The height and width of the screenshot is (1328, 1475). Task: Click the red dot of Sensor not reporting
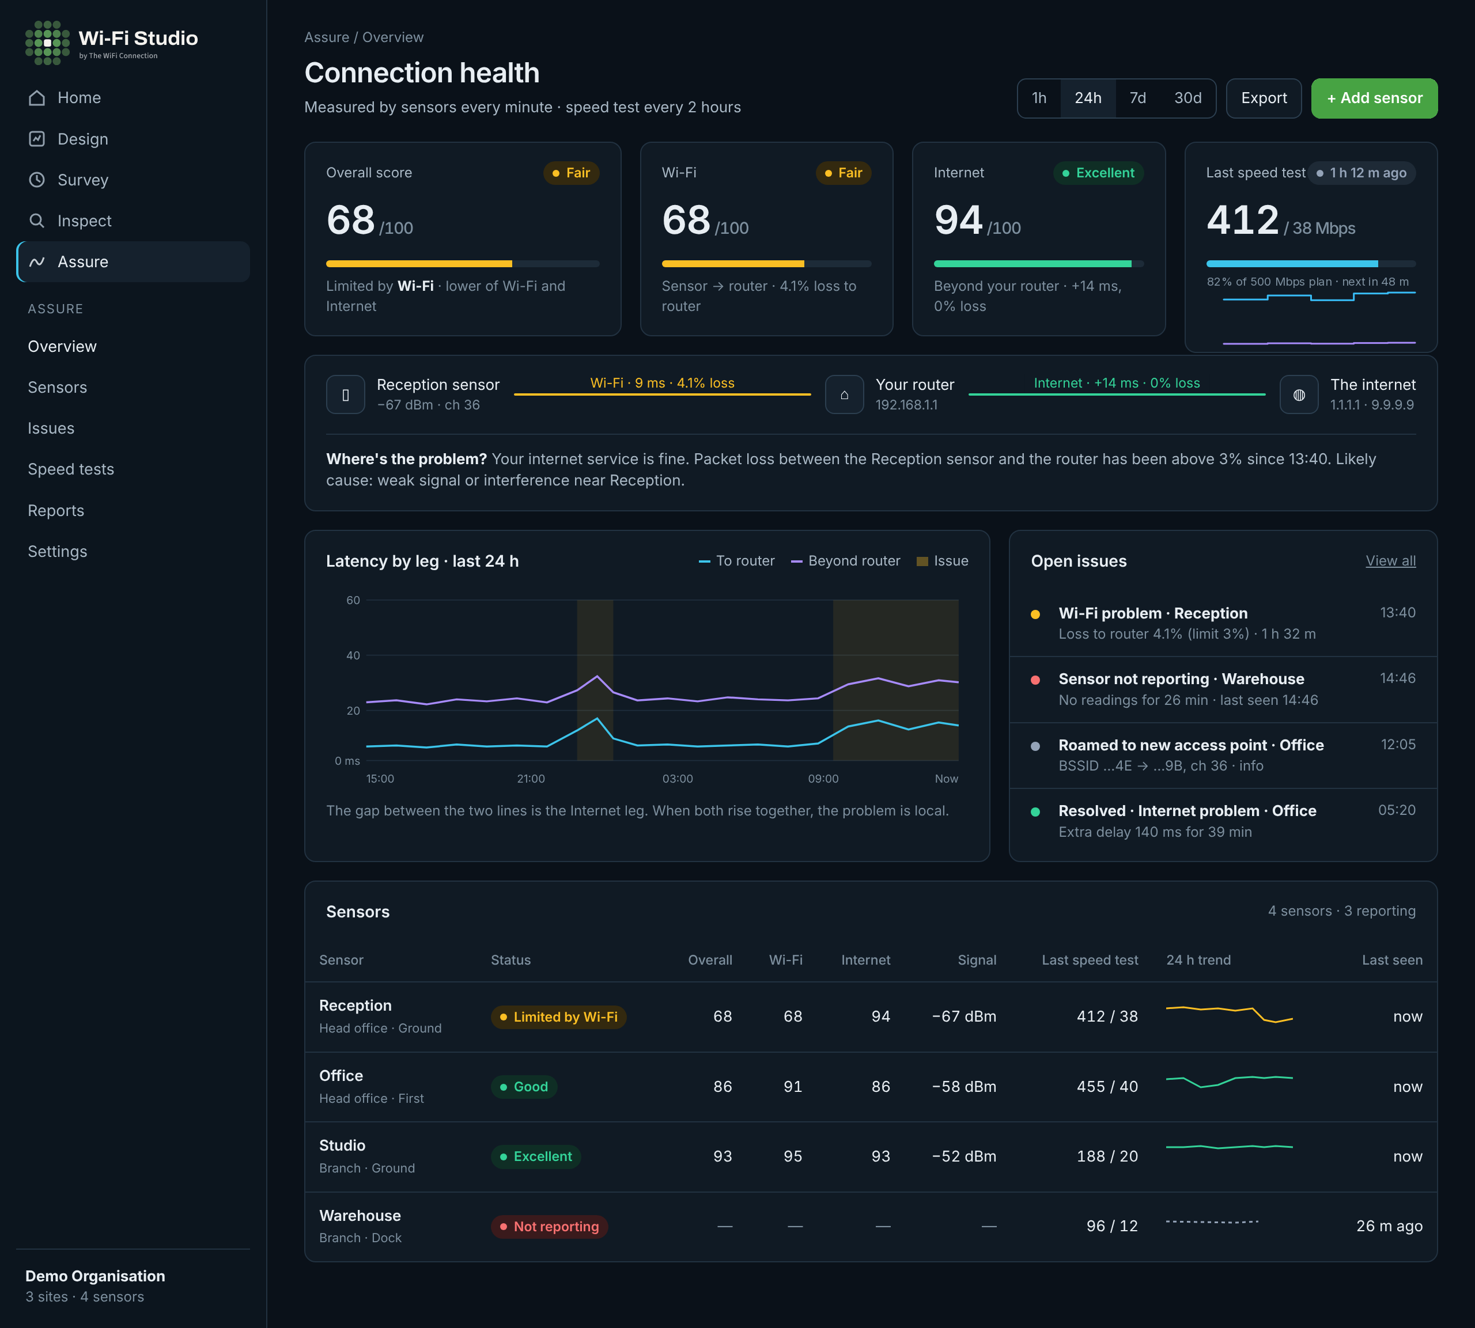1035,680
